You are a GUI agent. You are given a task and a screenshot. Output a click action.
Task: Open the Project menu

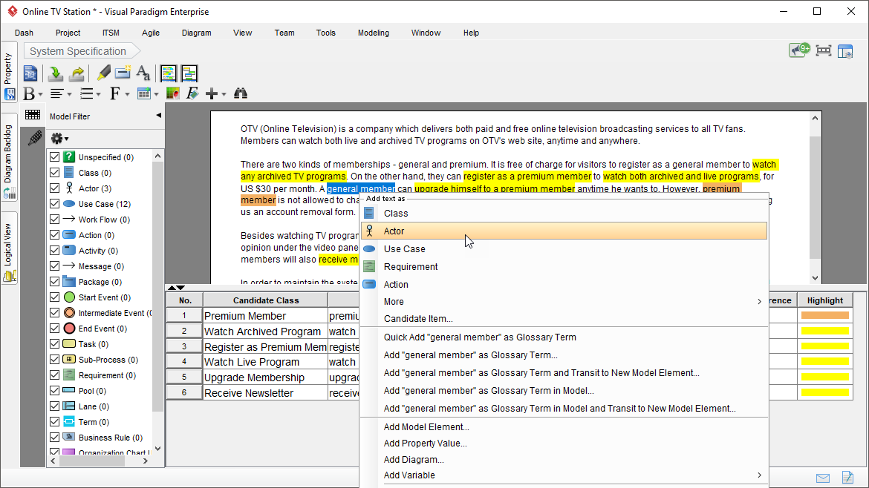click(68, 33)
